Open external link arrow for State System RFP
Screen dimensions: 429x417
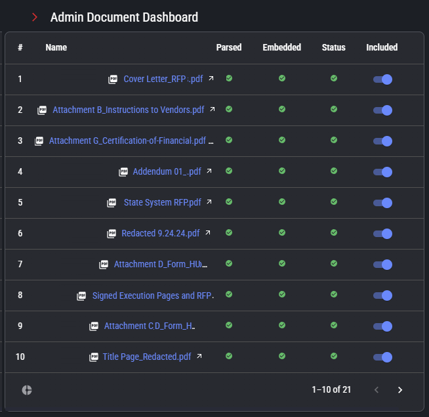[209, 202]
